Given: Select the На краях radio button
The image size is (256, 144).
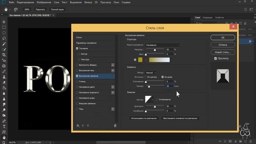Looking at the screenshot, I should tap(162, 77).
